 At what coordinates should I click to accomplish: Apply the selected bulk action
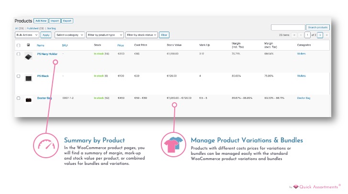pyautogui.click(x=46, y=35)
